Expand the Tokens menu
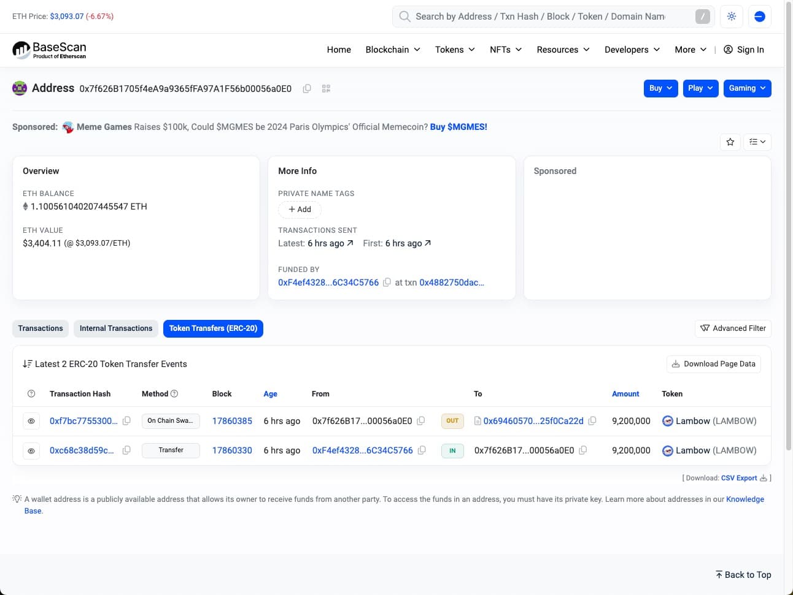Screen dimensions: 793x595 coord(455,50)
